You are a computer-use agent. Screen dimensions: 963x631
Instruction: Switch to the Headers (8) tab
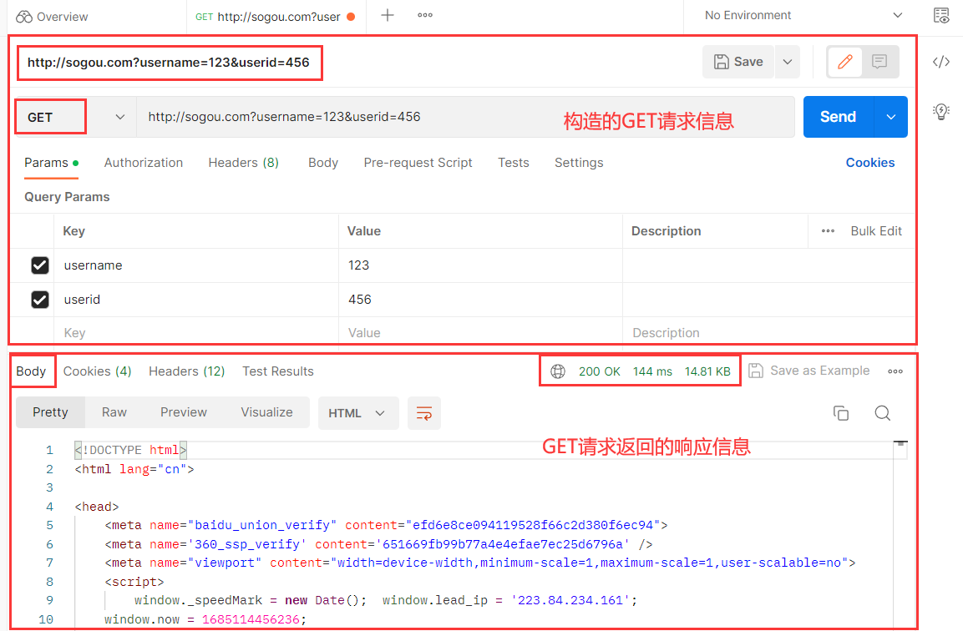pyautogui.click(x=243, y=163)
